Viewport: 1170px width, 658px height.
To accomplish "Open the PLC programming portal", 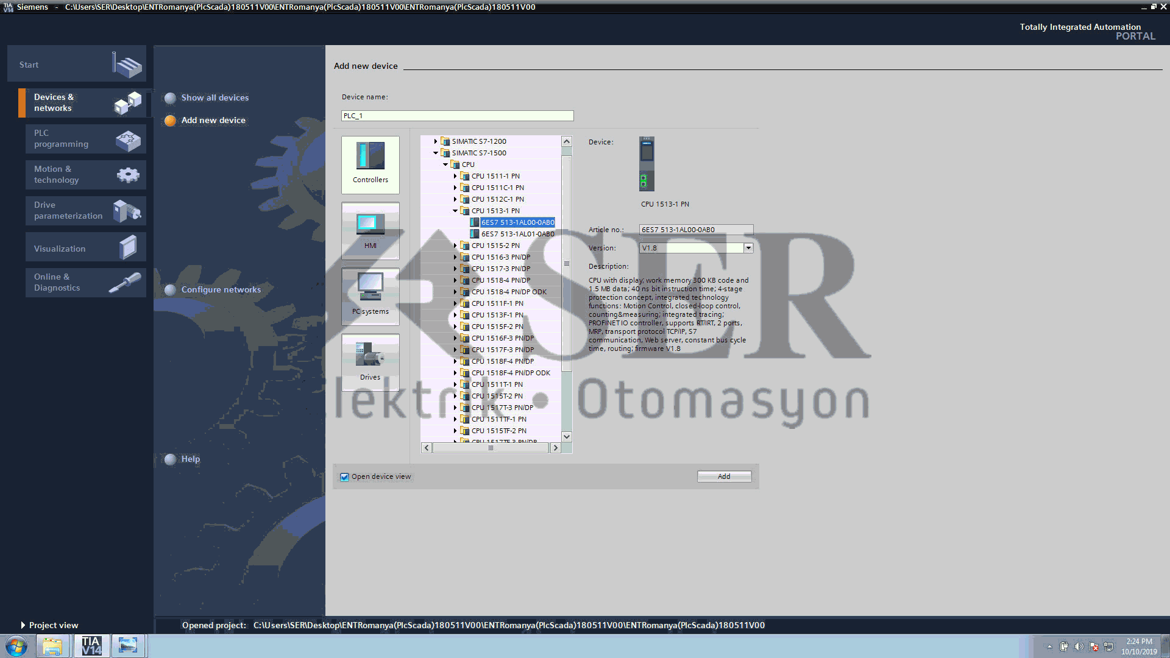I will (x=86, y=139).
